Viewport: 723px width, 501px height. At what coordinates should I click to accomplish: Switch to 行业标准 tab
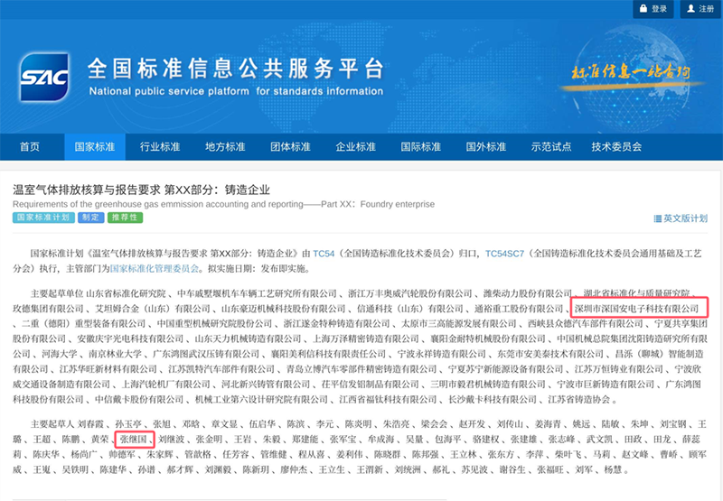pos(160,147)
